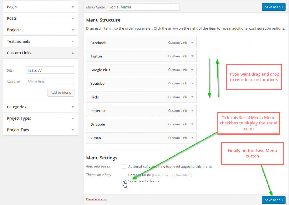Check the Social Media Menu theme location
Viewport: 289px width, 205px height.
point(124,181)
